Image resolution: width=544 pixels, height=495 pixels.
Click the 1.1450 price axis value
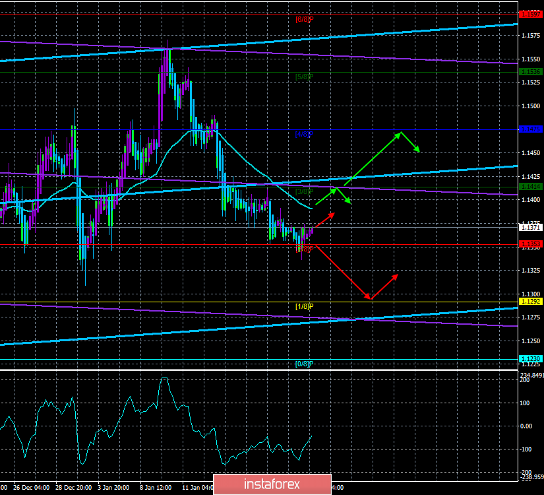coord(531,153)
